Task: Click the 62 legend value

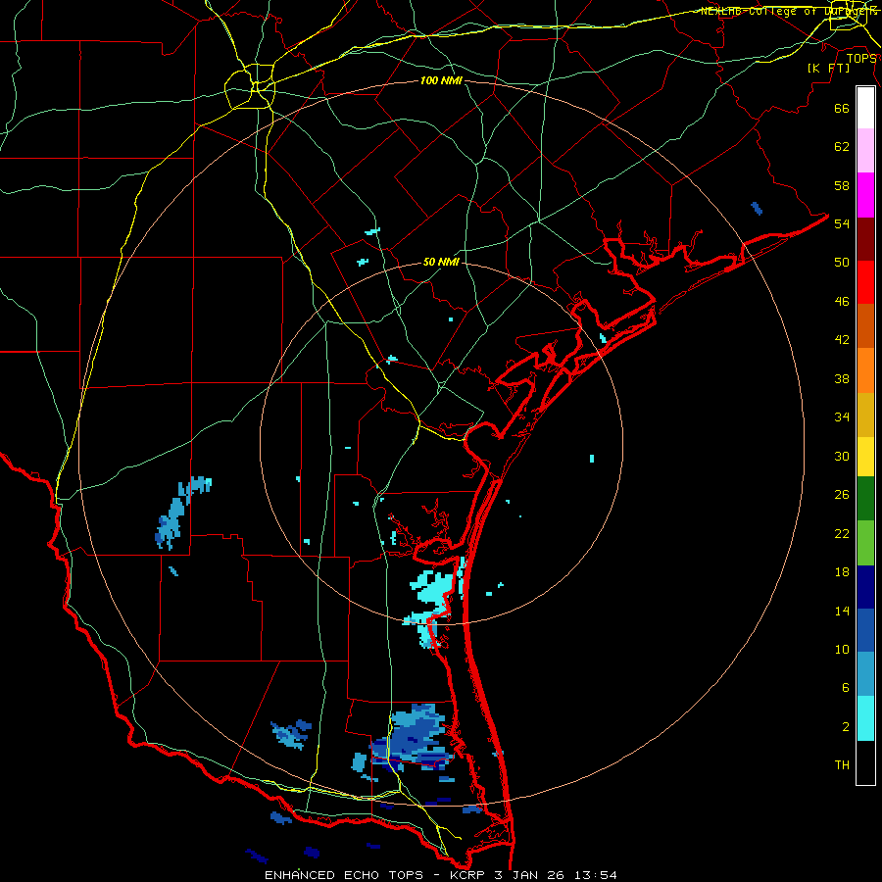Action: [842, 147]
